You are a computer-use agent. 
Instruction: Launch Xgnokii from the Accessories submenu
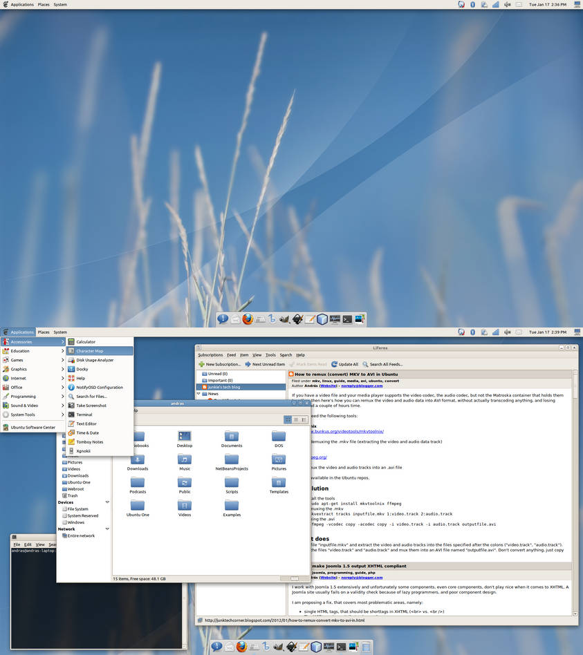pos(100,451)
